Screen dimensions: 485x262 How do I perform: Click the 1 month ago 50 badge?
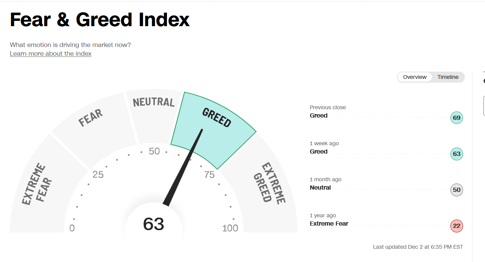click(457, 190)
